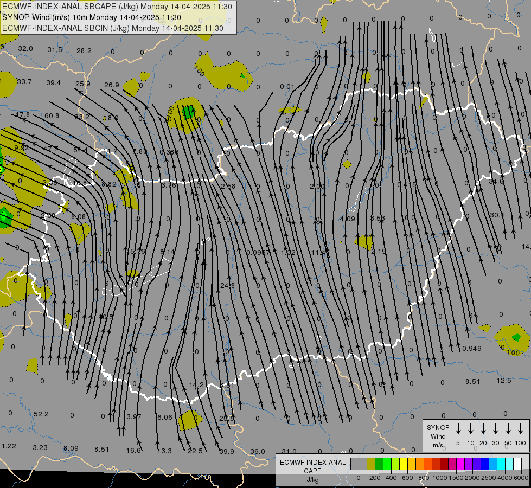
Task: Click the 8.53 value on the map
Action: [x=378, y=219]
